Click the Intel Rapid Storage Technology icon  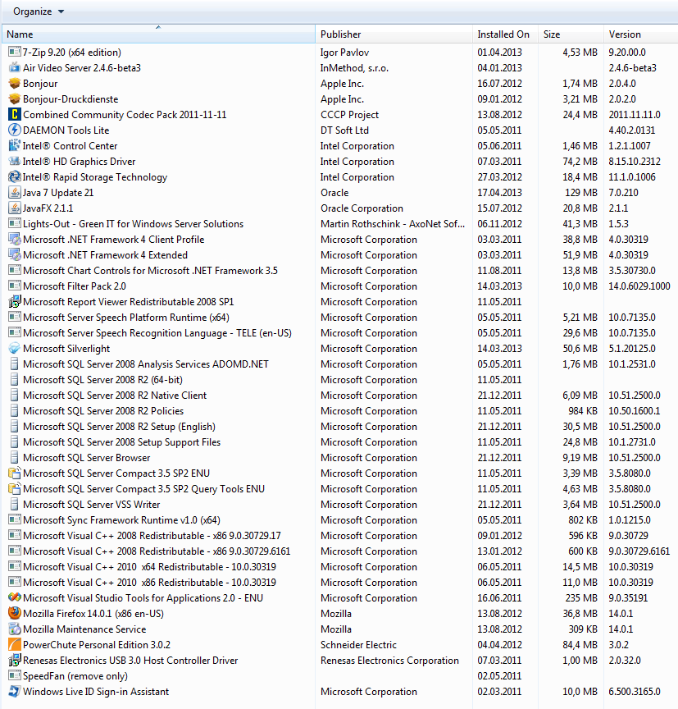[x=15, y=176]
